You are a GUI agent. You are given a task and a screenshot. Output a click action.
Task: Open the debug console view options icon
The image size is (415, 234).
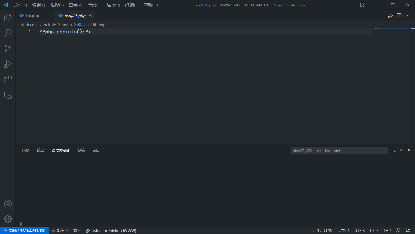[393, 150]
